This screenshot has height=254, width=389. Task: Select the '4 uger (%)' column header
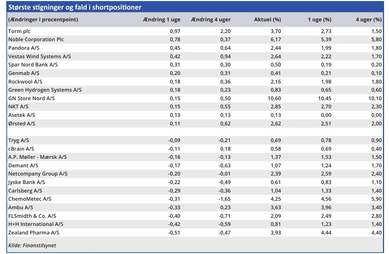click(x=369, y=20)
